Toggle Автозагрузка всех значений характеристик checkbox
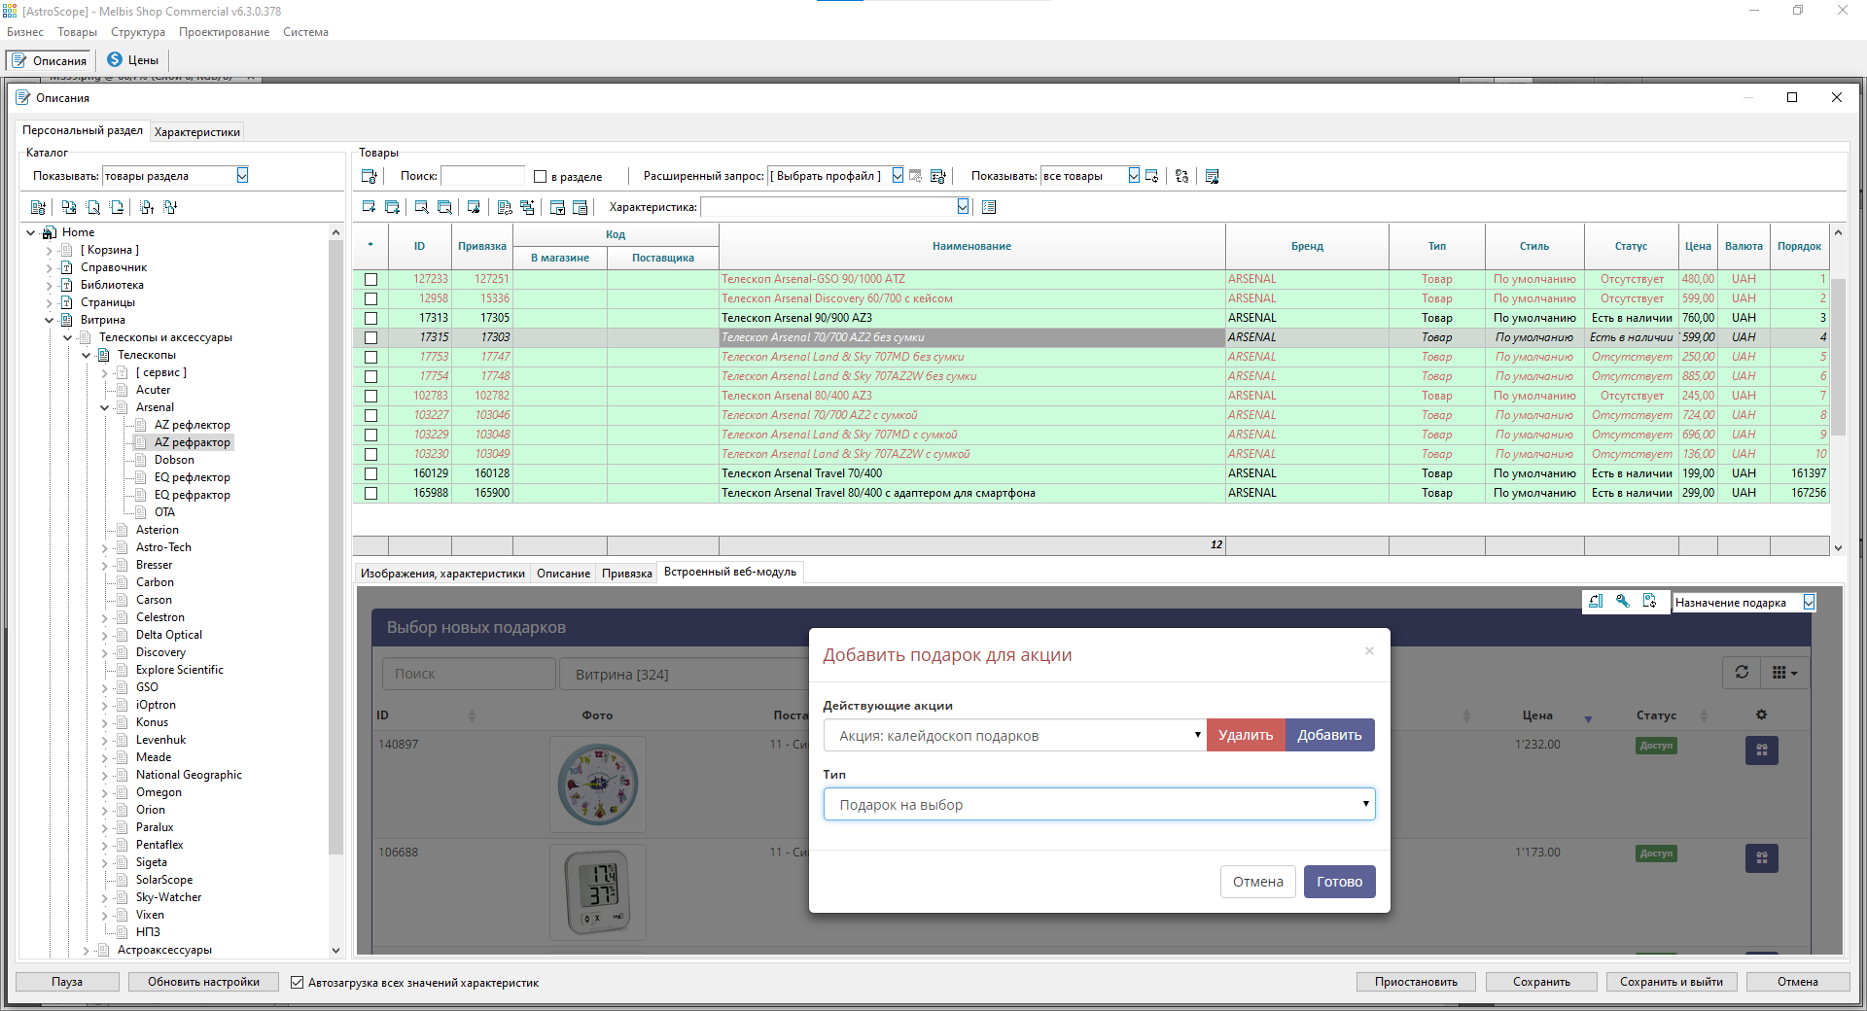Screen dimensions: 1867x1011 298,983
